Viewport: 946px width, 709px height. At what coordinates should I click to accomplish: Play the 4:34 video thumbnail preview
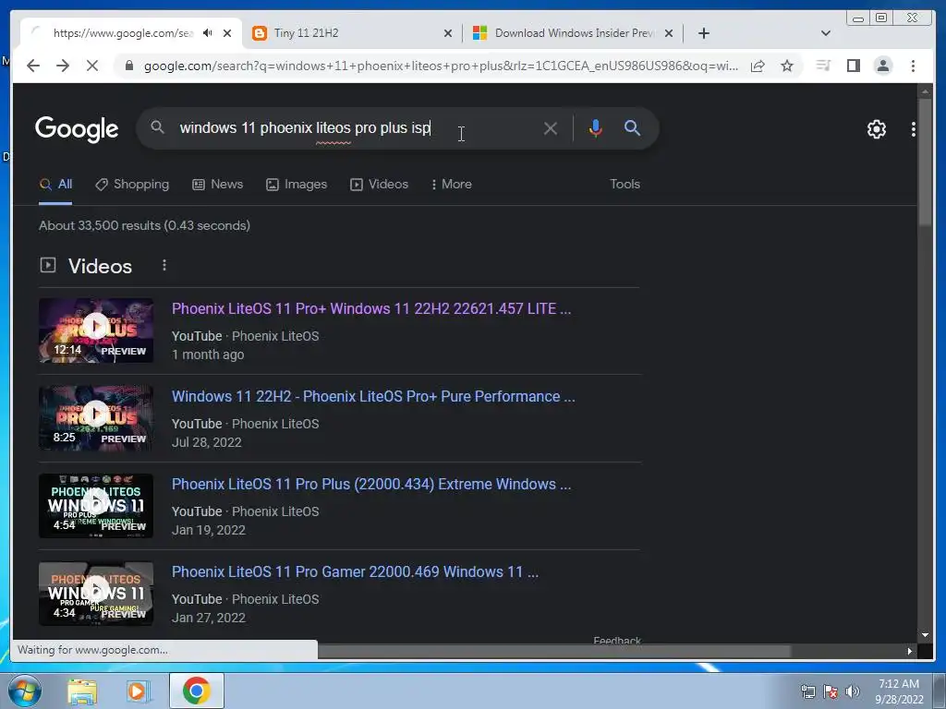[96, 594]
